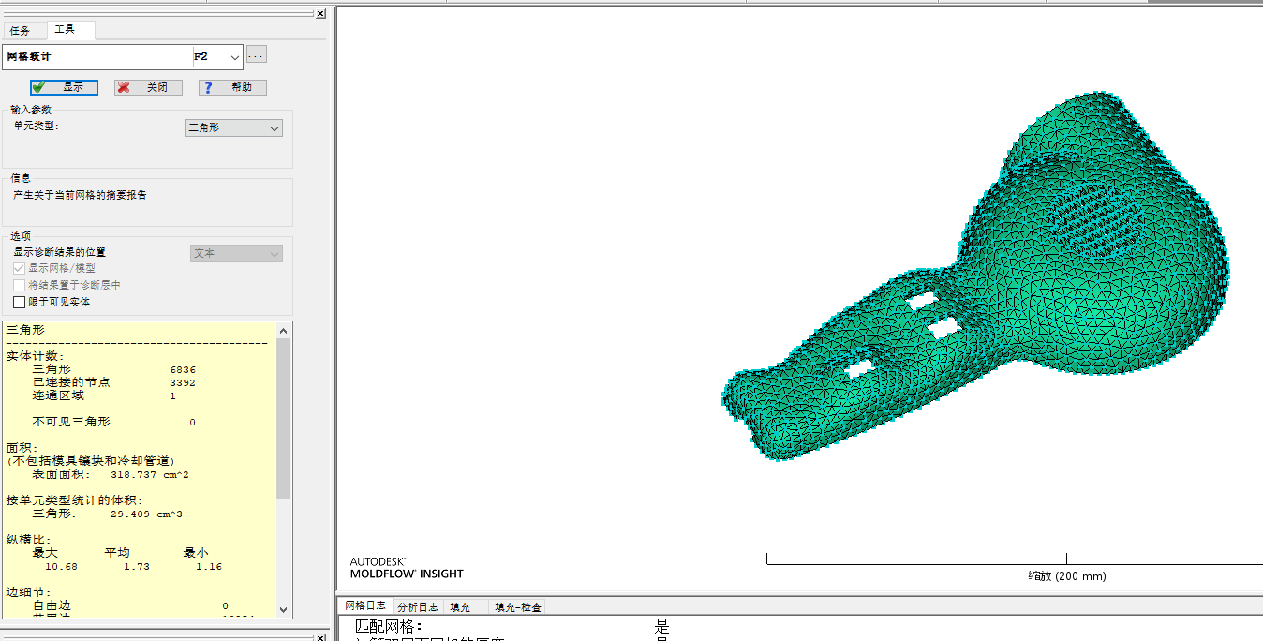Click the results list scroll down arrow
The height and width of the screenshot is (641, 1263).
point(284,610)
